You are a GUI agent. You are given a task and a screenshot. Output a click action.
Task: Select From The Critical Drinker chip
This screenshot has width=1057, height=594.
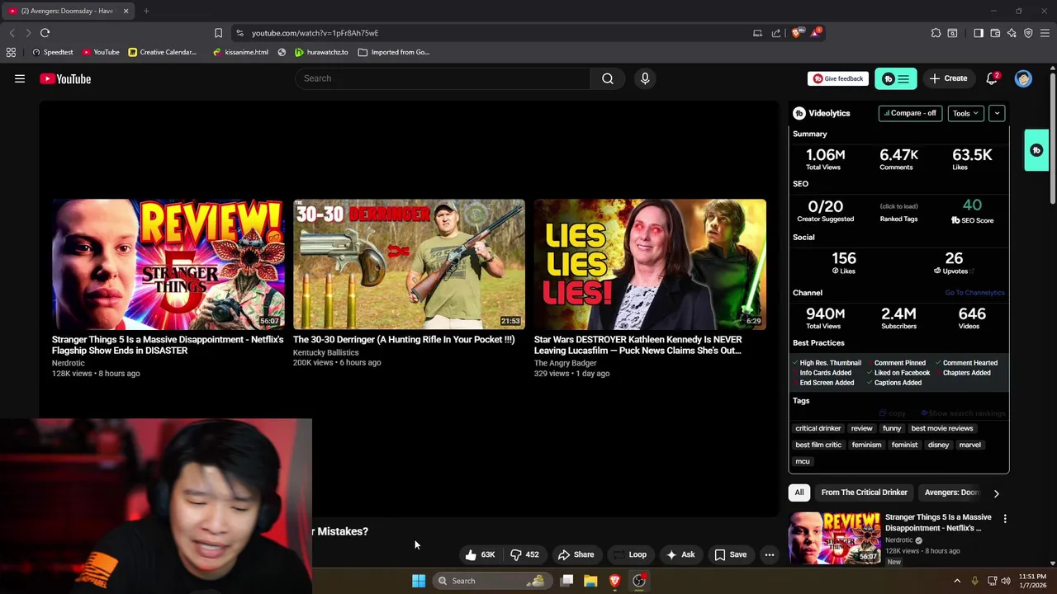[x=864, y=493]
